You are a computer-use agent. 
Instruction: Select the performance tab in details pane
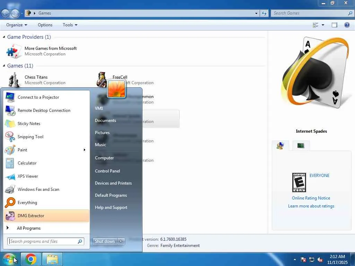pyautogui.click(x=301, y=146)
